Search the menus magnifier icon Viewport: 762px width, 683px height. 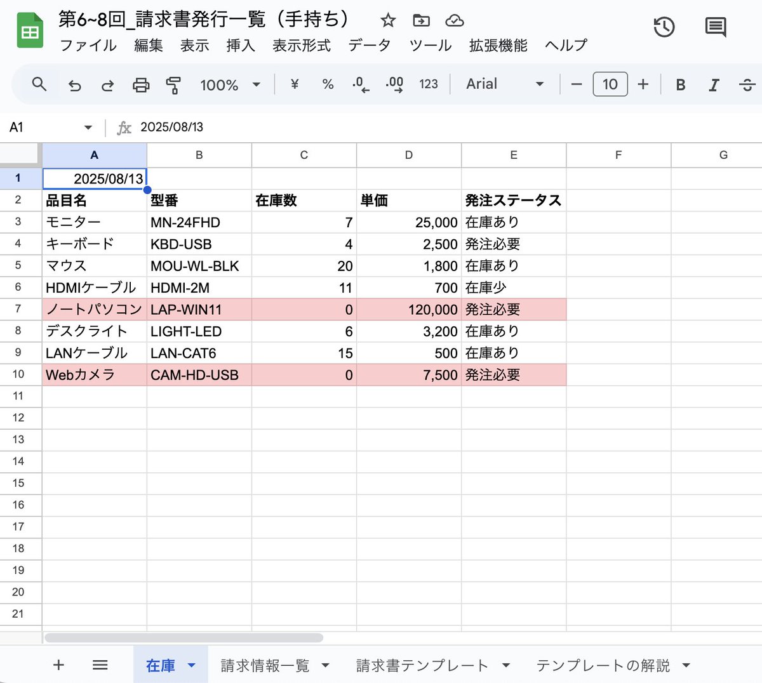coord(39,84)
